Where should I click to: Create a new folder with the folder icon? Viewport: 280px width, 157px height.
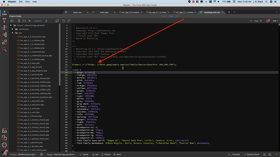coord(24,20)
